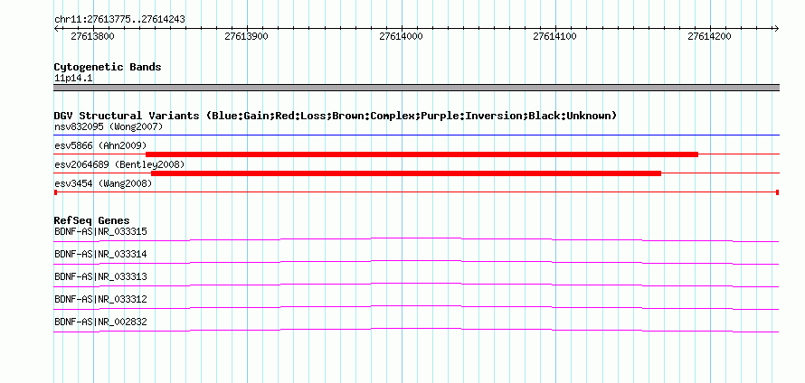This screenshot has width=805, height=383.
Task: Click the 27613800 ruler position label
Action: coord(92,36)
